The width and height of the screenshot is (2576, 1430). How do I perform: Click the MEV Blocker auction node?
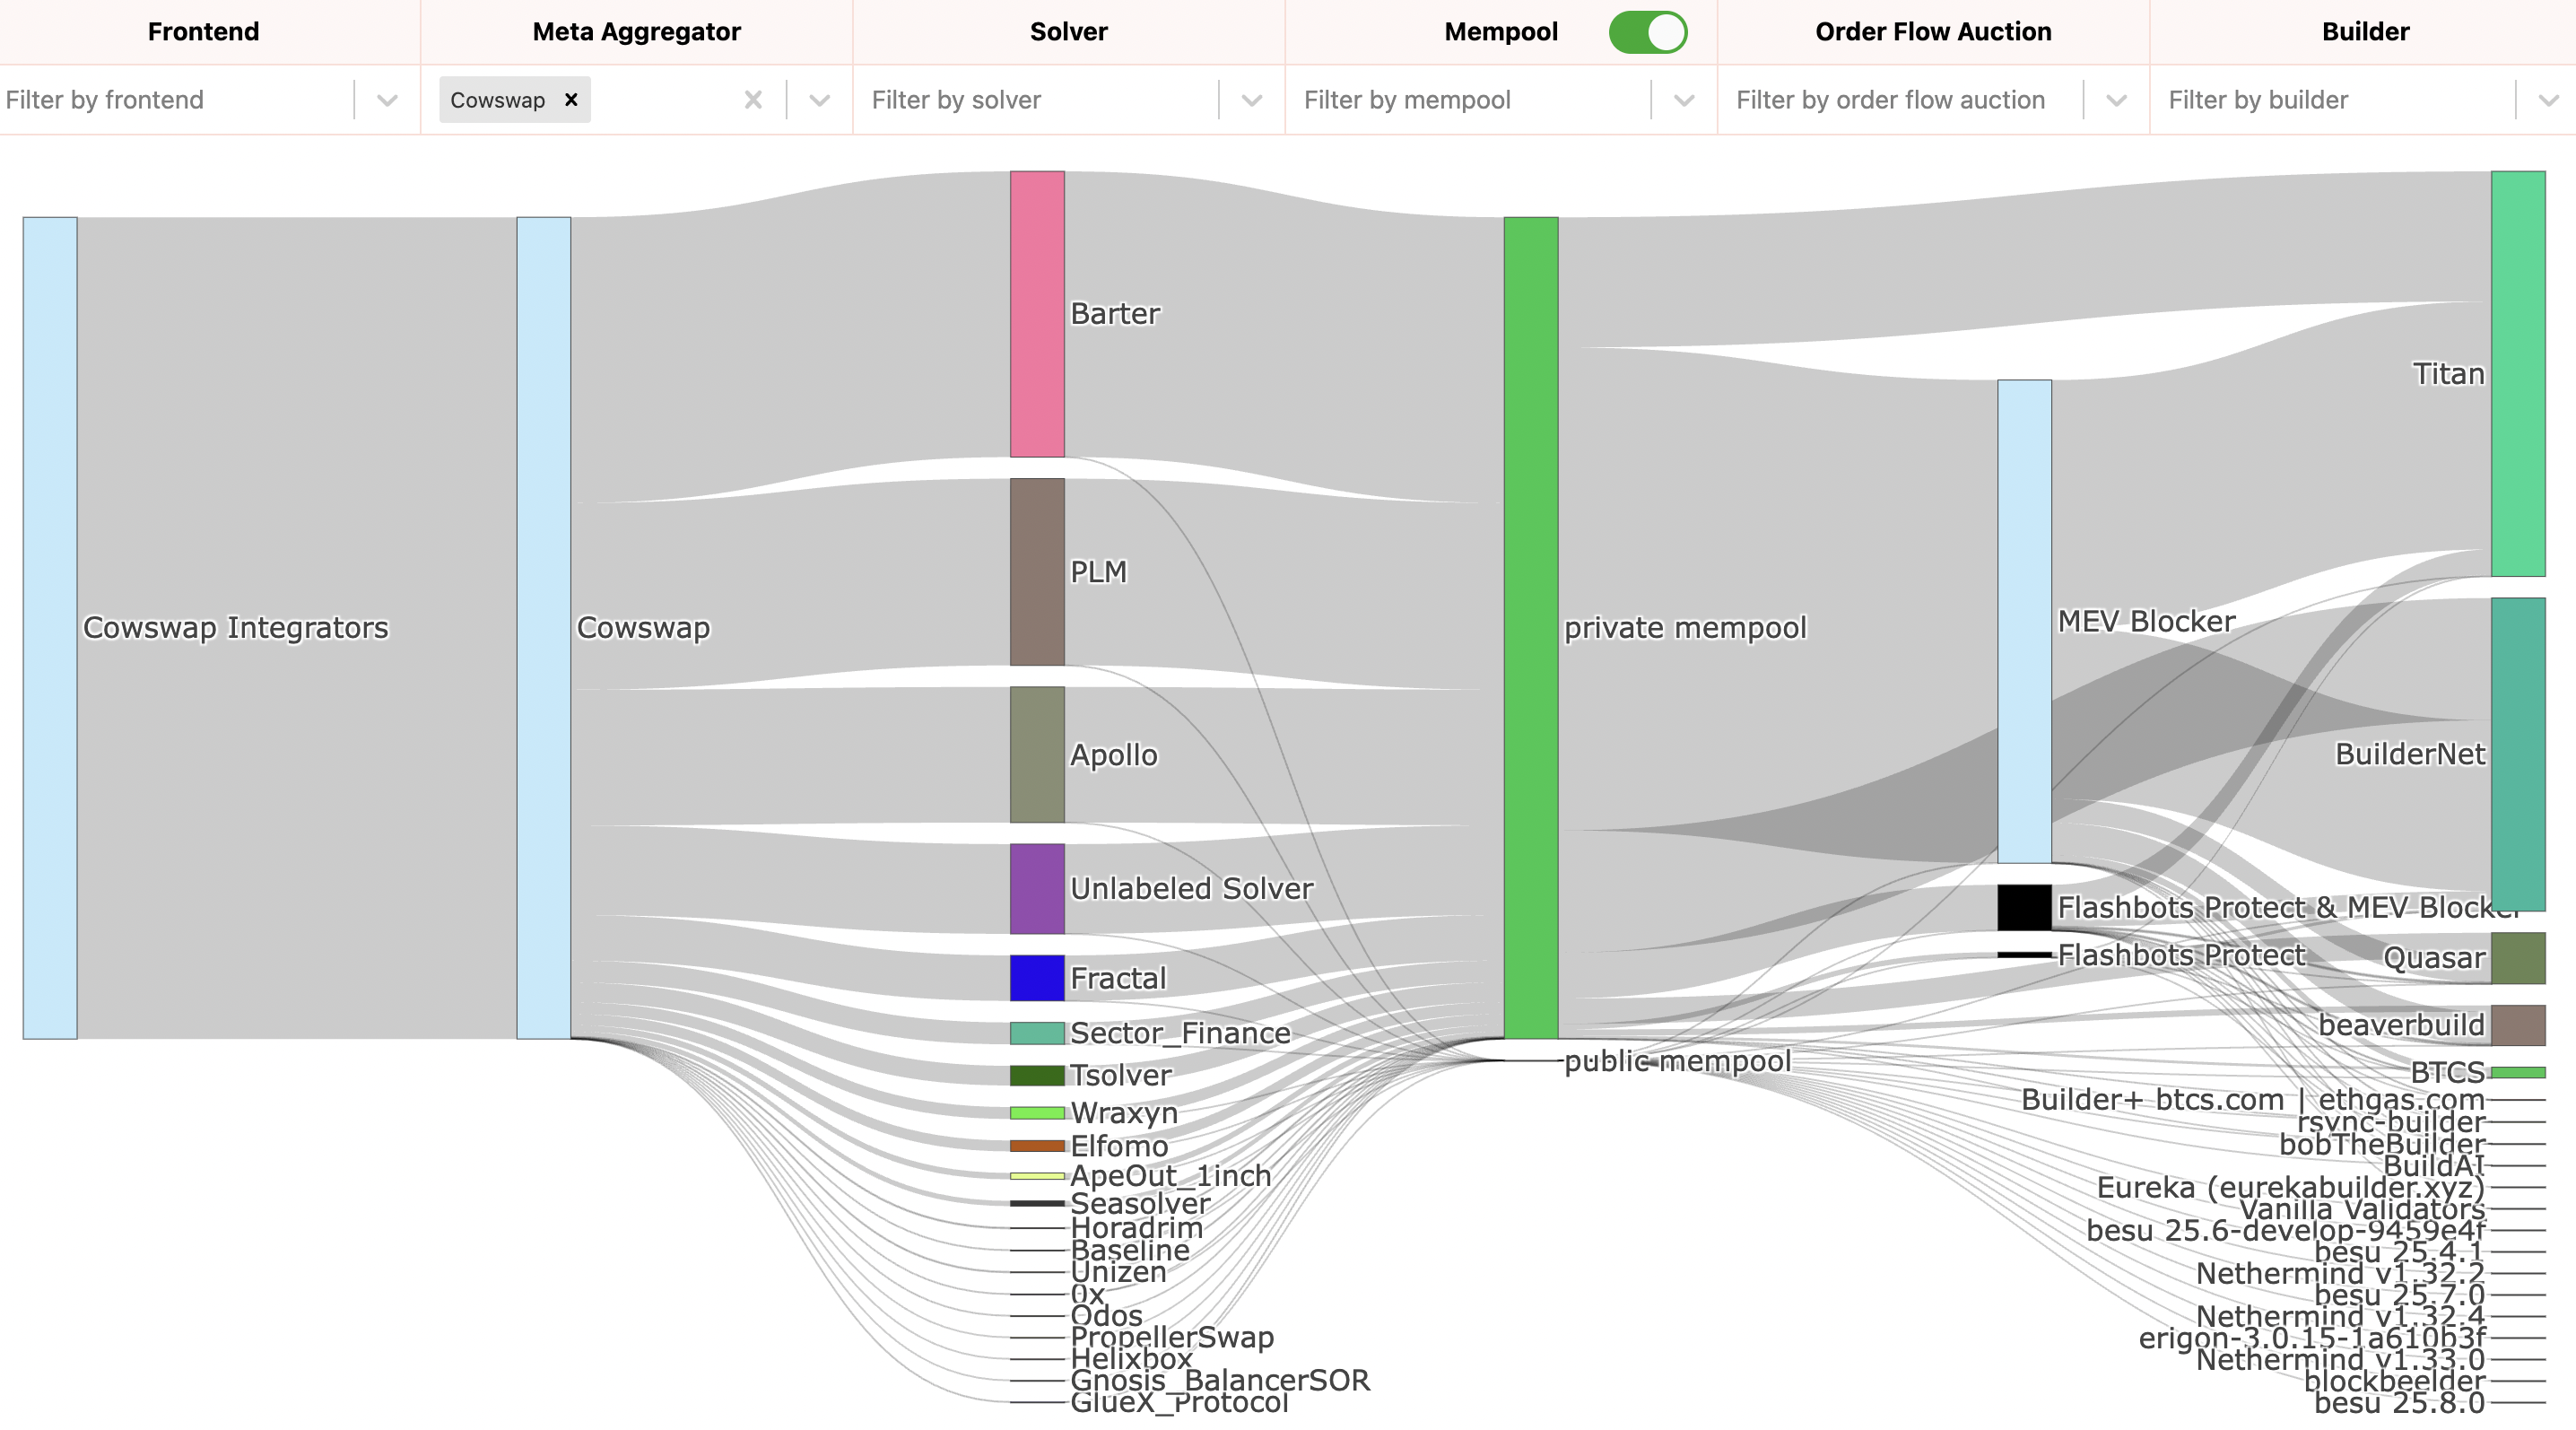2024,621
